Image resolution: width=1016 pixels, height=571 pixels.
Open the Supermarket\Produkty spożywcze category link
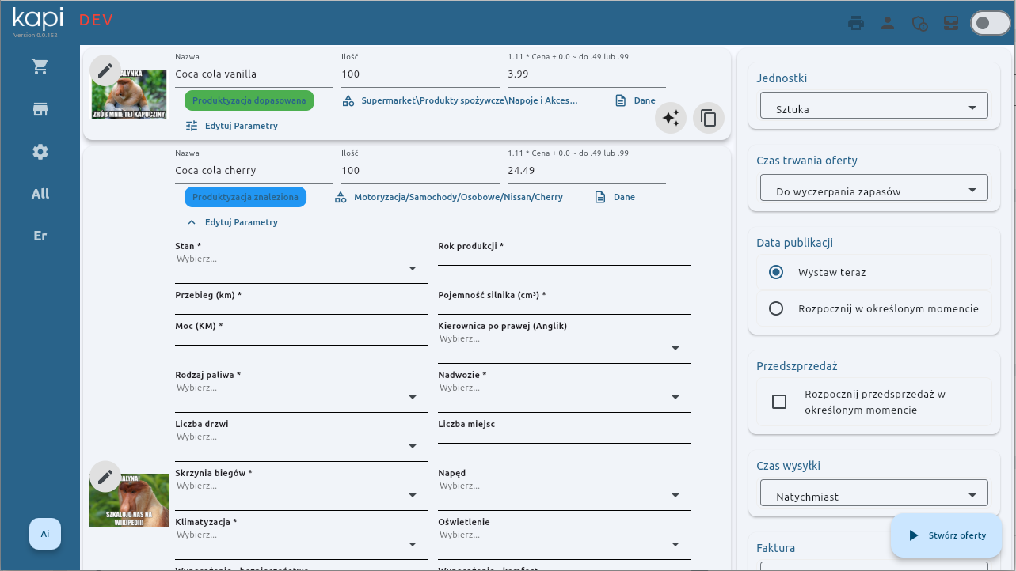(469, 101)
